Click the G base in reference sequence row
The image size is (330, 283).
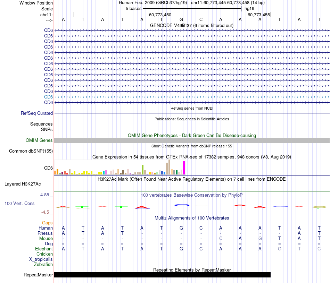[181, 20]
